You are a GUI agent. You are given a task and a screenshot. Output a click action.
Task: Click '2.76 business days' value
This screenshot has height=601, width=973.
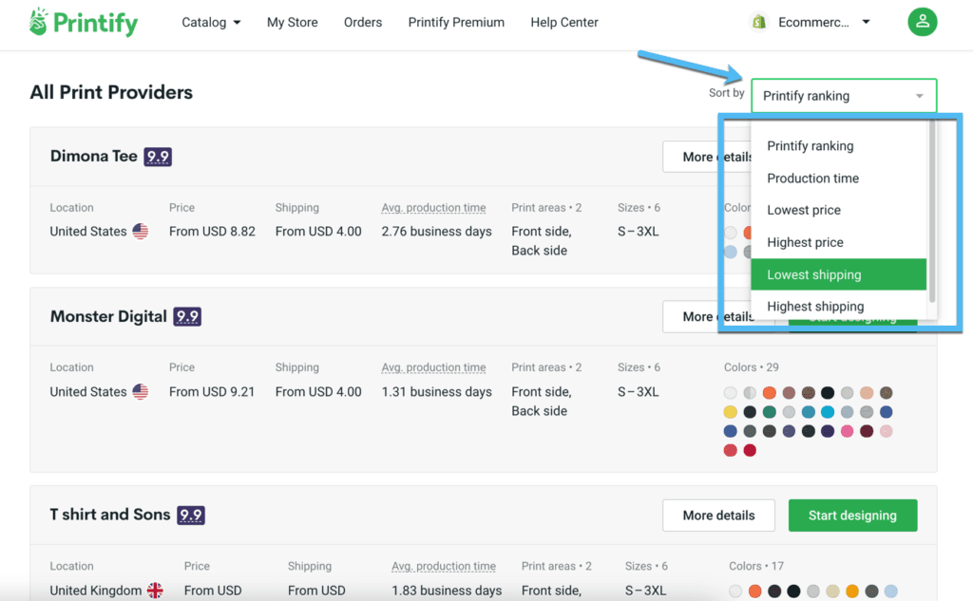pyautogui.click(x=437, y=232)
